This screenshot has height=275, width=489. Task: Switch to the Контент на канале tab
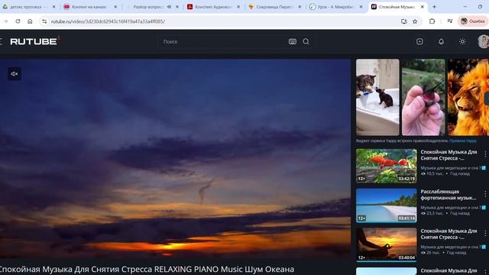[89, 7]
